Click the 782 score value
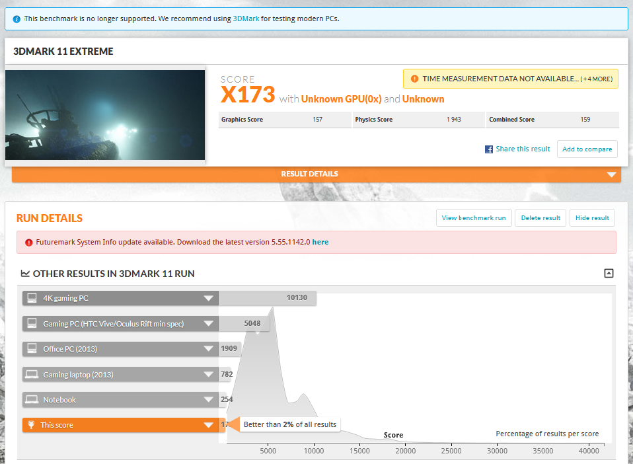633x464 pixels. tap(227, 374)
